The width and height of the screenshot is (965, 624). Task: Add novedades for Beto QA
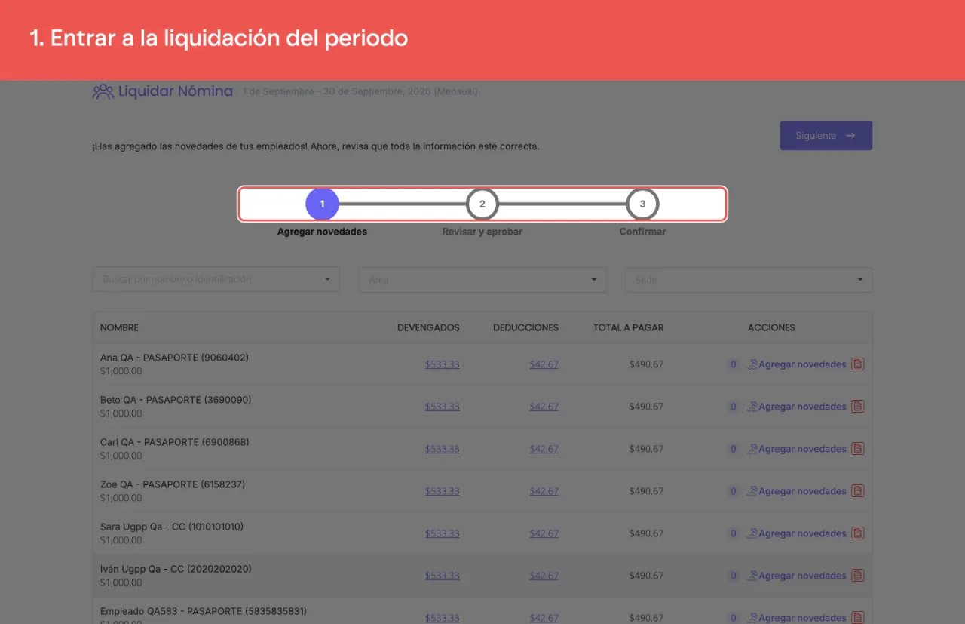coord(796,407)
